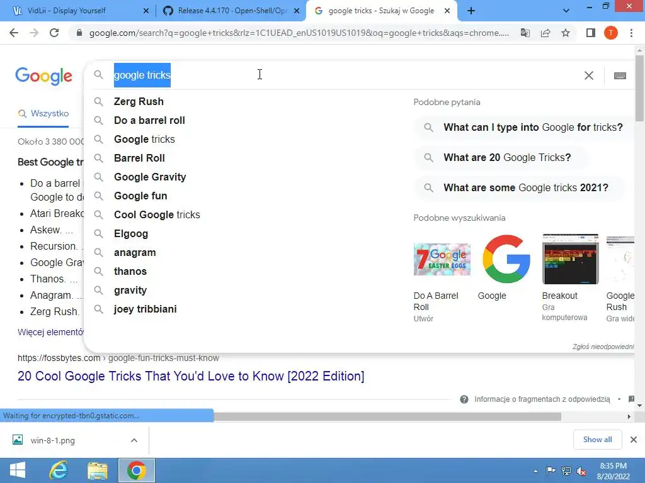Expand the win-8-1.png download options

pyautogui.click(x=134, y=440)
